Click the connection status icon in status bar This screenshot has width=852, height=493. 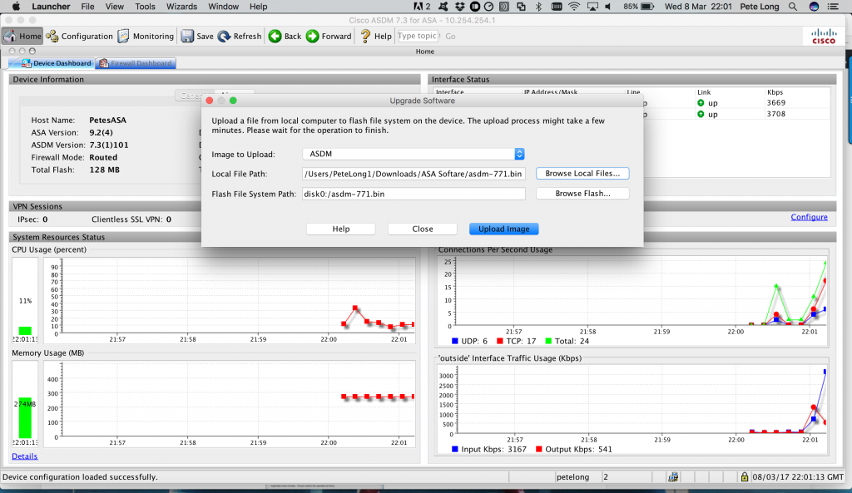672,476
